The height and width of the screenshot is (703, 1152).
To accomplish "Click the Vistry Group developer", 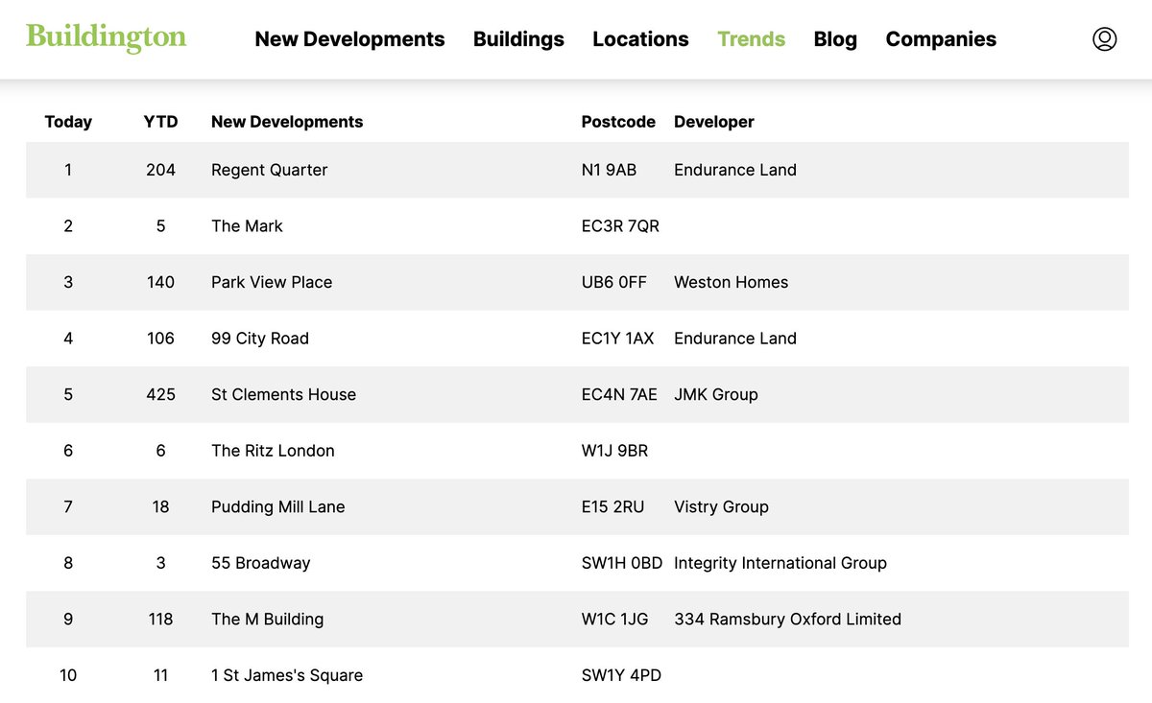I will [721, 506].
